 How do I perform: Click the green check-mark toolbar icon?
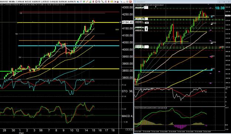tap(84, 1)
